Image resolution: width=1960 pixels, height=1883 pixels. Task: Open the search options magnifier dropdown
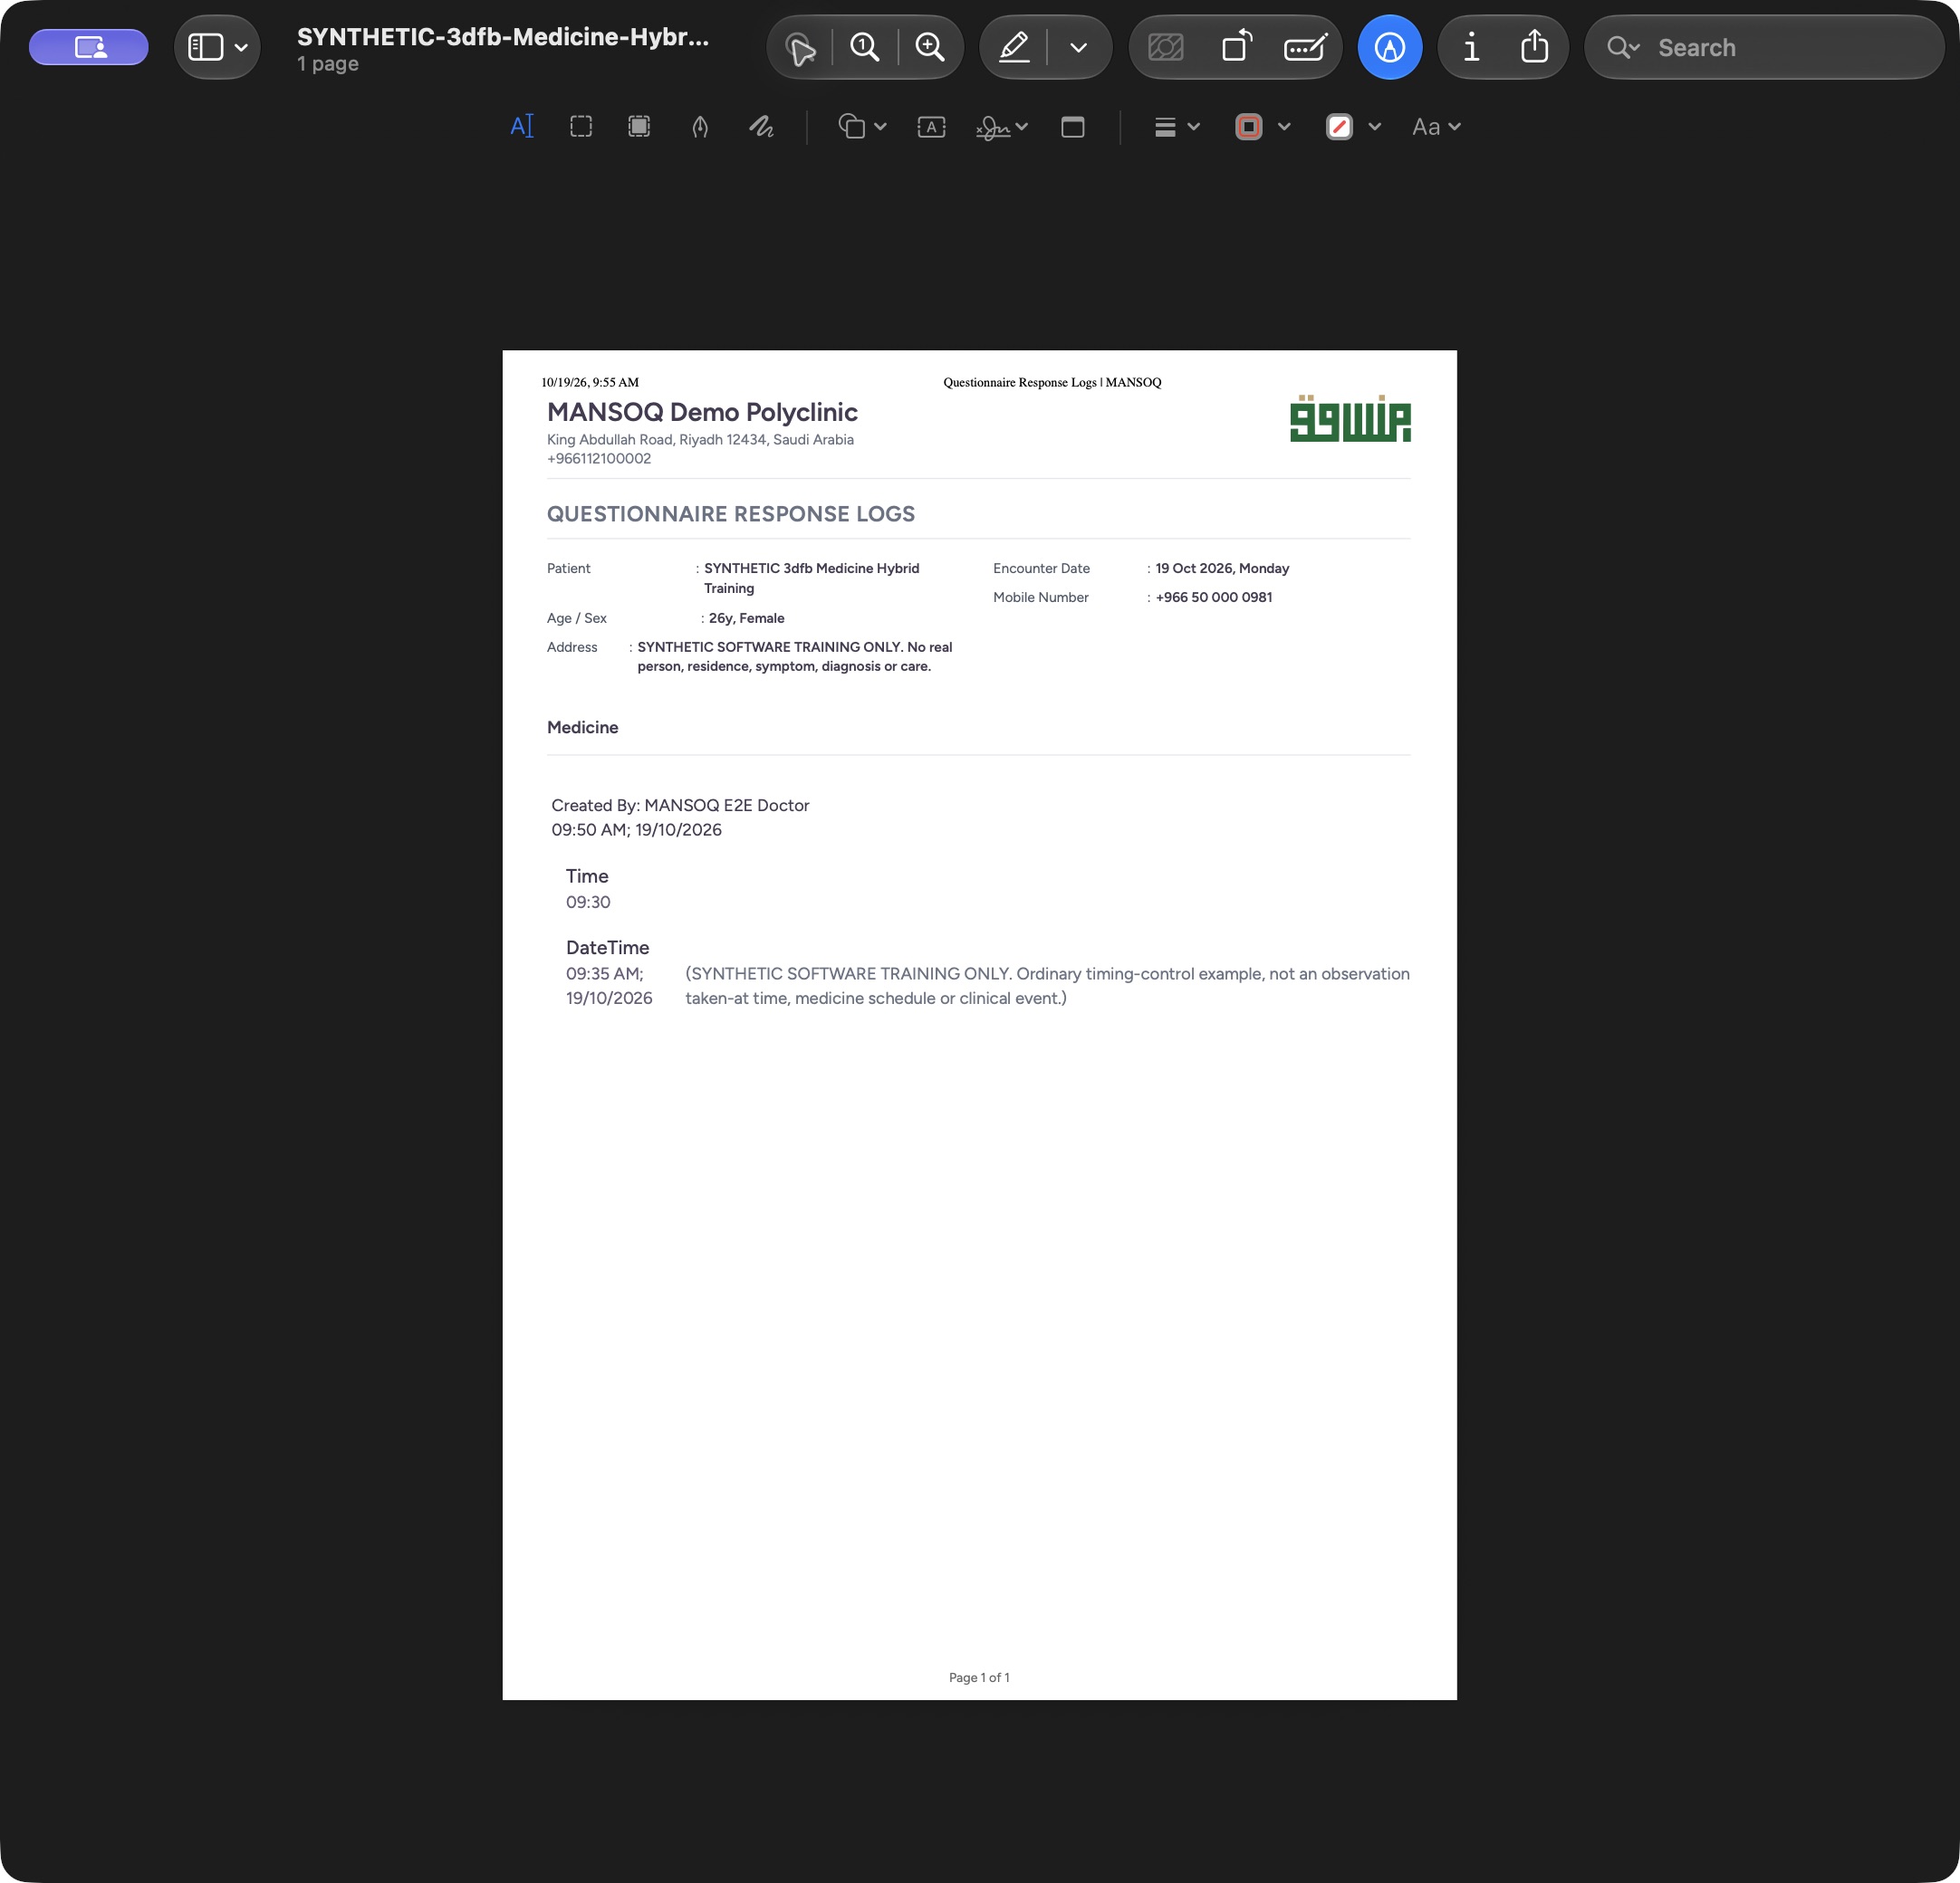(x=1623, y=47)
